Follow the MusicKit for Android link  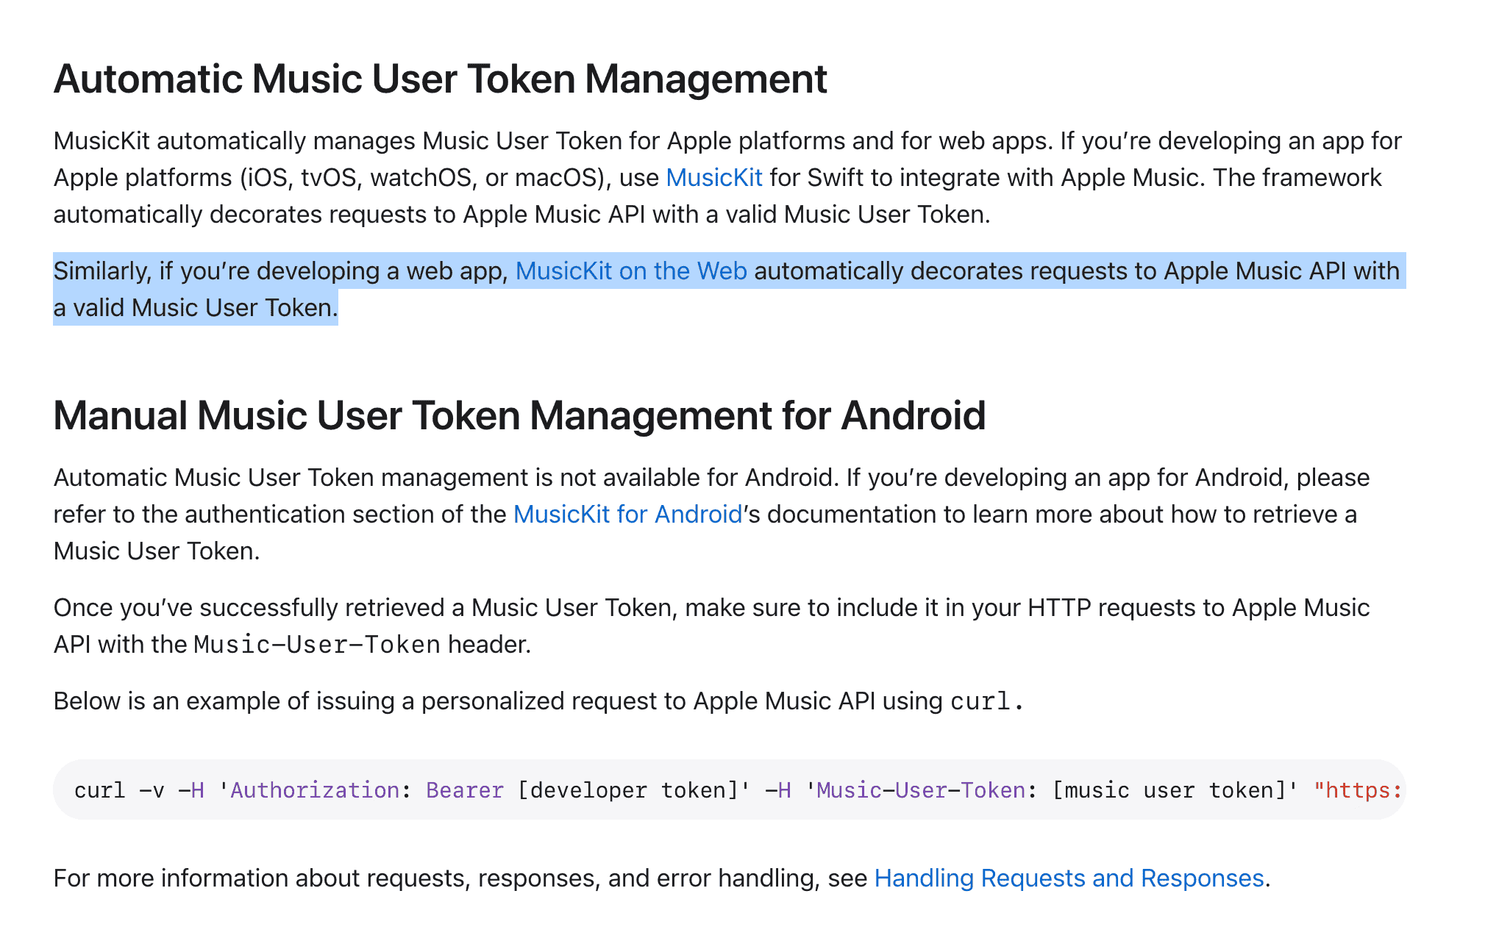(627, 515)
